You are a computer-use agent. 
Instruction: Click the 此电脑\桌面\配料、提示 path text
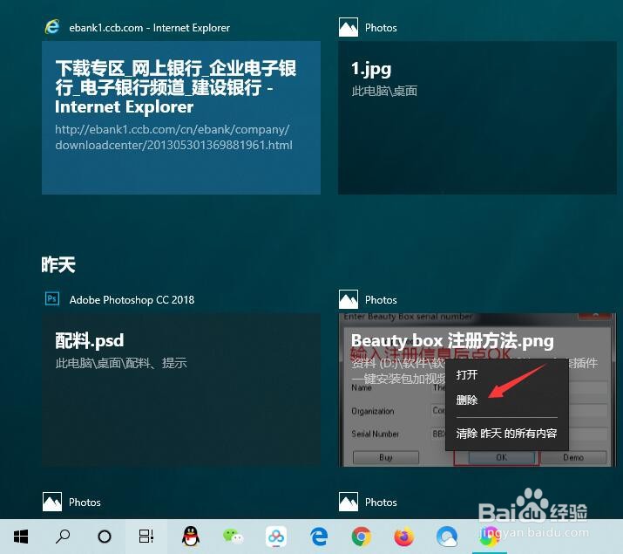121,363
